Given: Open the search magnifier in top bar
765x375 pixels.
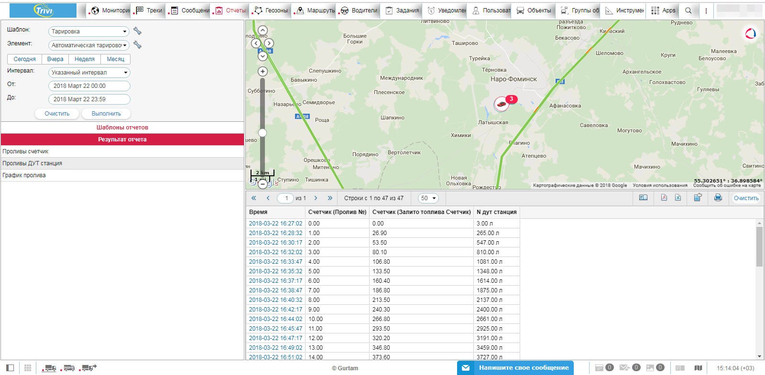Looking at the screenshot, I should [688, 11].
